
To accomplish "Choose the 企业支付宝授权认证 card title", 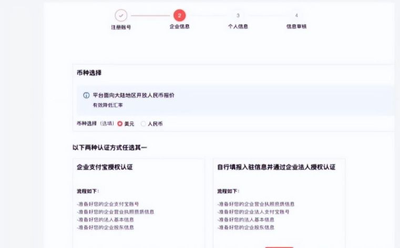I will click(x=105, y=167).
